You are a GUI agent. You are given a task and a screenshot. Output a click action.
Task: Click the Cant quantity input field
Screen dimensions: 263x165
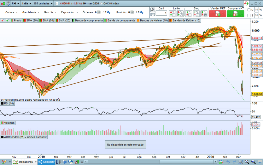(x=161, y=13)
